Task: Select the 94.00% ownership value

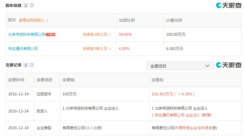Action: [125, 34]
